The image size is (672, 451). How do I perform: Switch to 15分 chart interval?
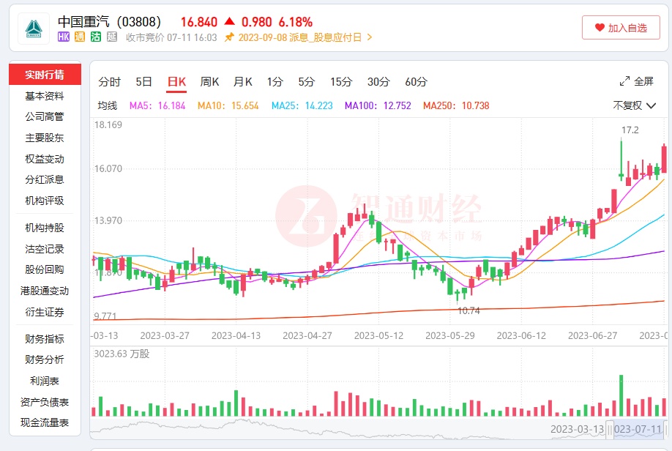[341, 81]
